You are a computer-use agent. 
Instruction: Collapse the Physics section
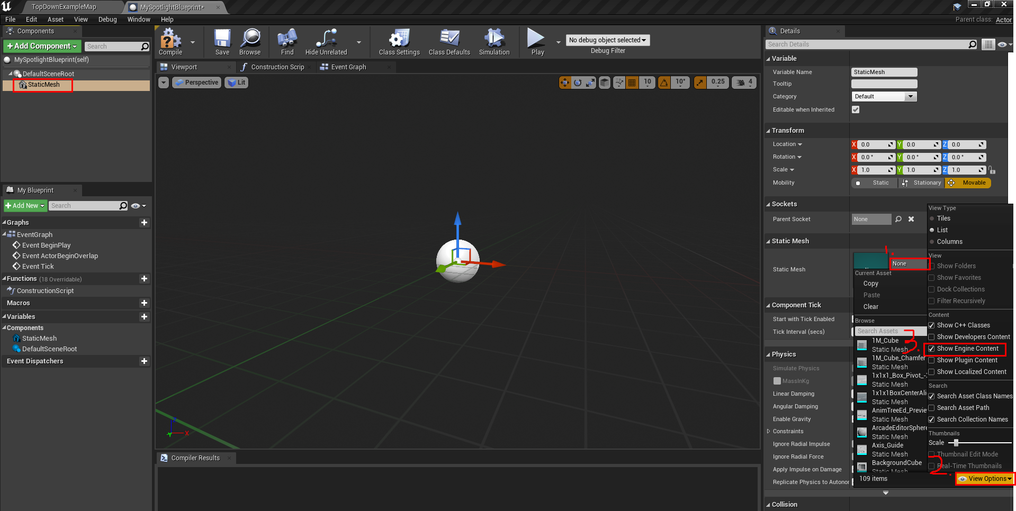tap(768, 354)
